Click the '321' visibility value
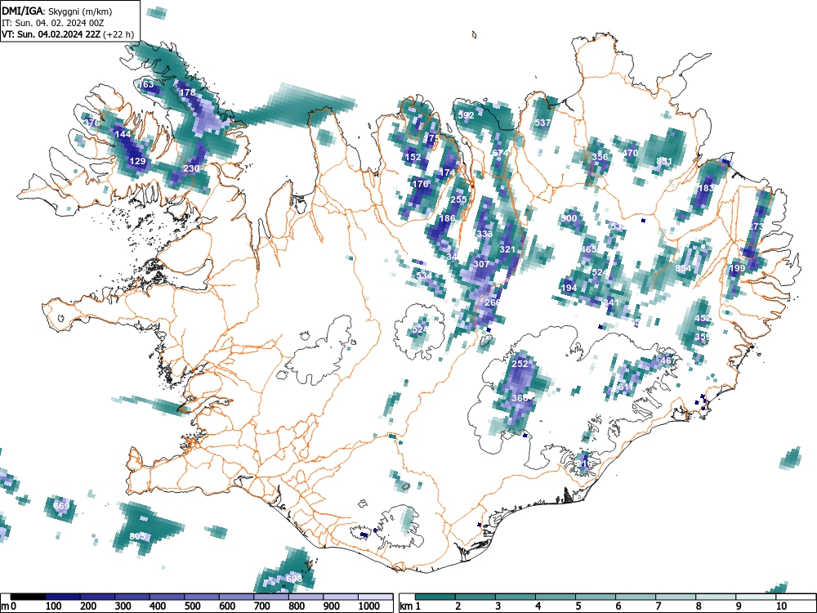This screenshot has height=613, width=817. [x=507, y=249]
